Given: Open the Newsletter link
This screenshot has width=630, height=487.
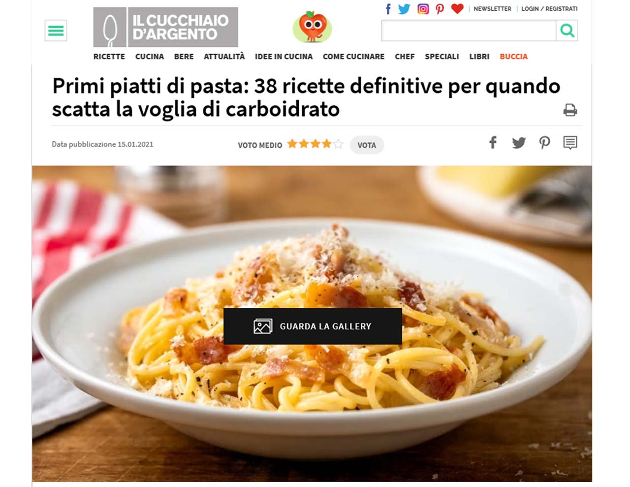Looking at the screenshot, I should (492, 9).
